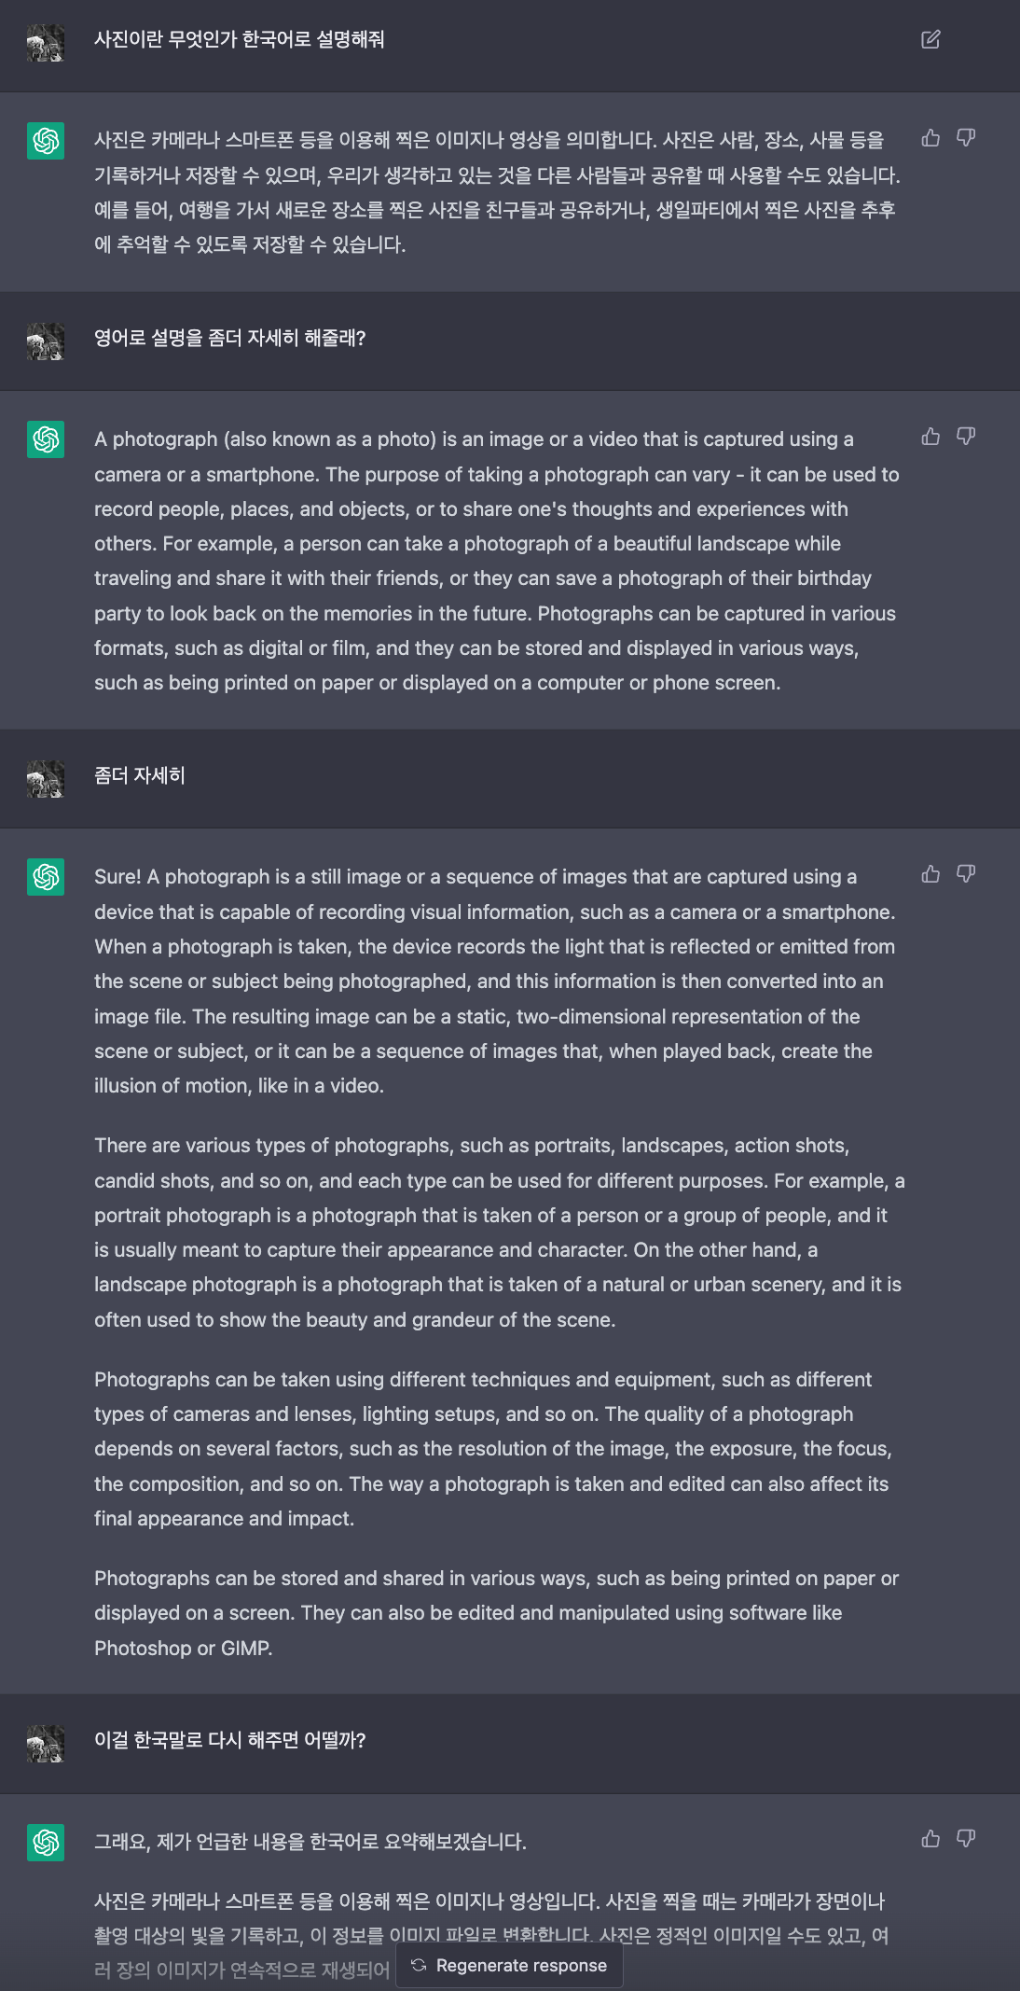Click user avatar next to '영어로 설명을' message

click(46, 341)
